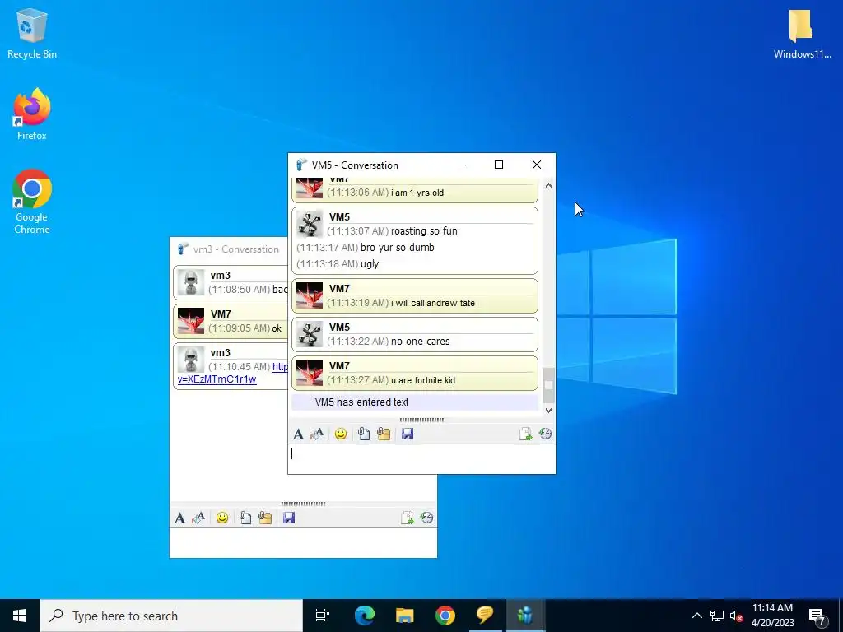
Task: Select Firefox desktop shortcut
Action: 32,114
